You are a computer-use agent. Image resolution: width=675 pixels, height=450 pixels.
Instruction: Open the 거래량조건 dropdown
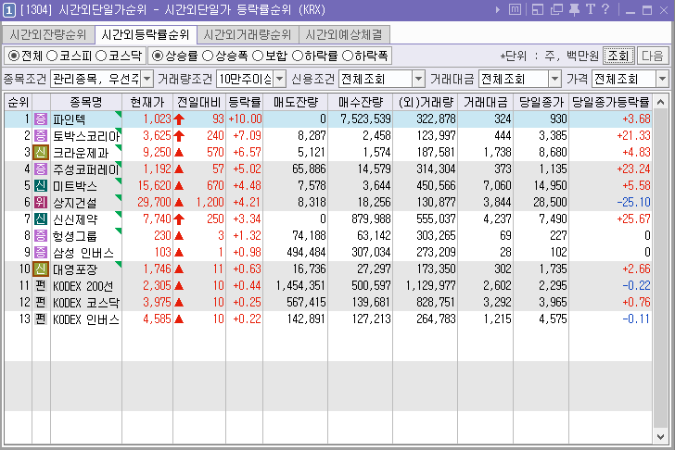coord(280,79)
